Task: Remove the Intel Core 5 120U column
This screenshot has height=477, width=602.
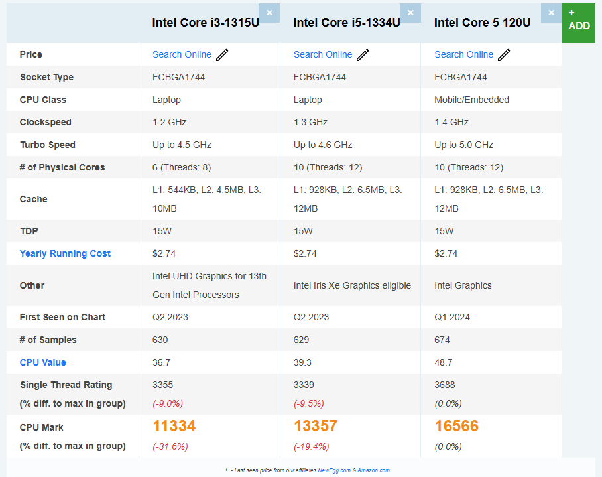Action: (x=551, y=13)
